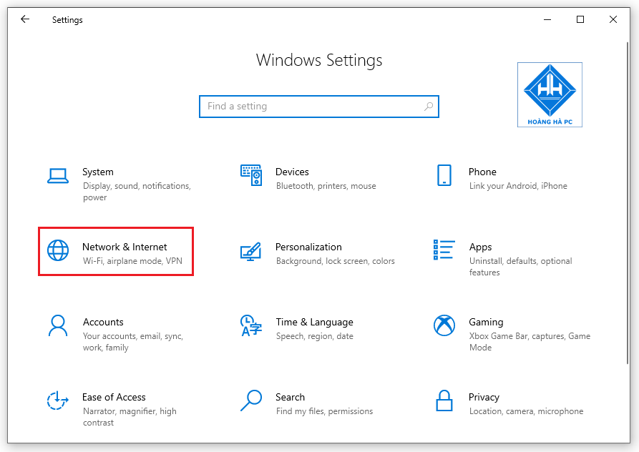Click the Ease of Access icon
The image size is (639, 452).
point(57,401)
